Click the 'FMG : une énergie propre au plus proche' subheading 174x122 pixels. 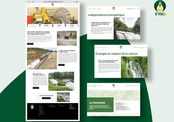coord(108,61)
